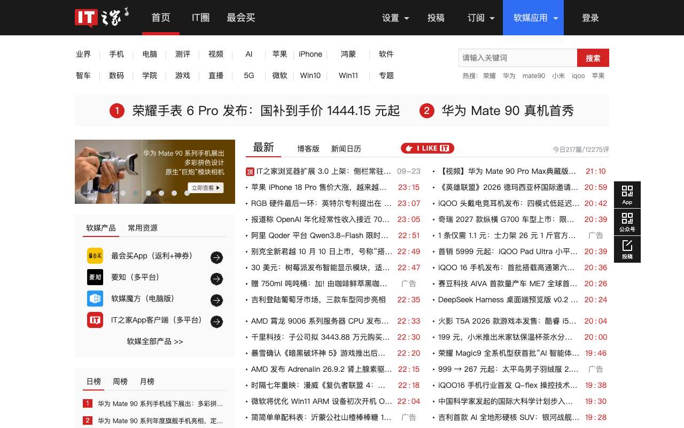Open article iQOO 16 手机发布
The image size is (684, 428).
(507, 267)
